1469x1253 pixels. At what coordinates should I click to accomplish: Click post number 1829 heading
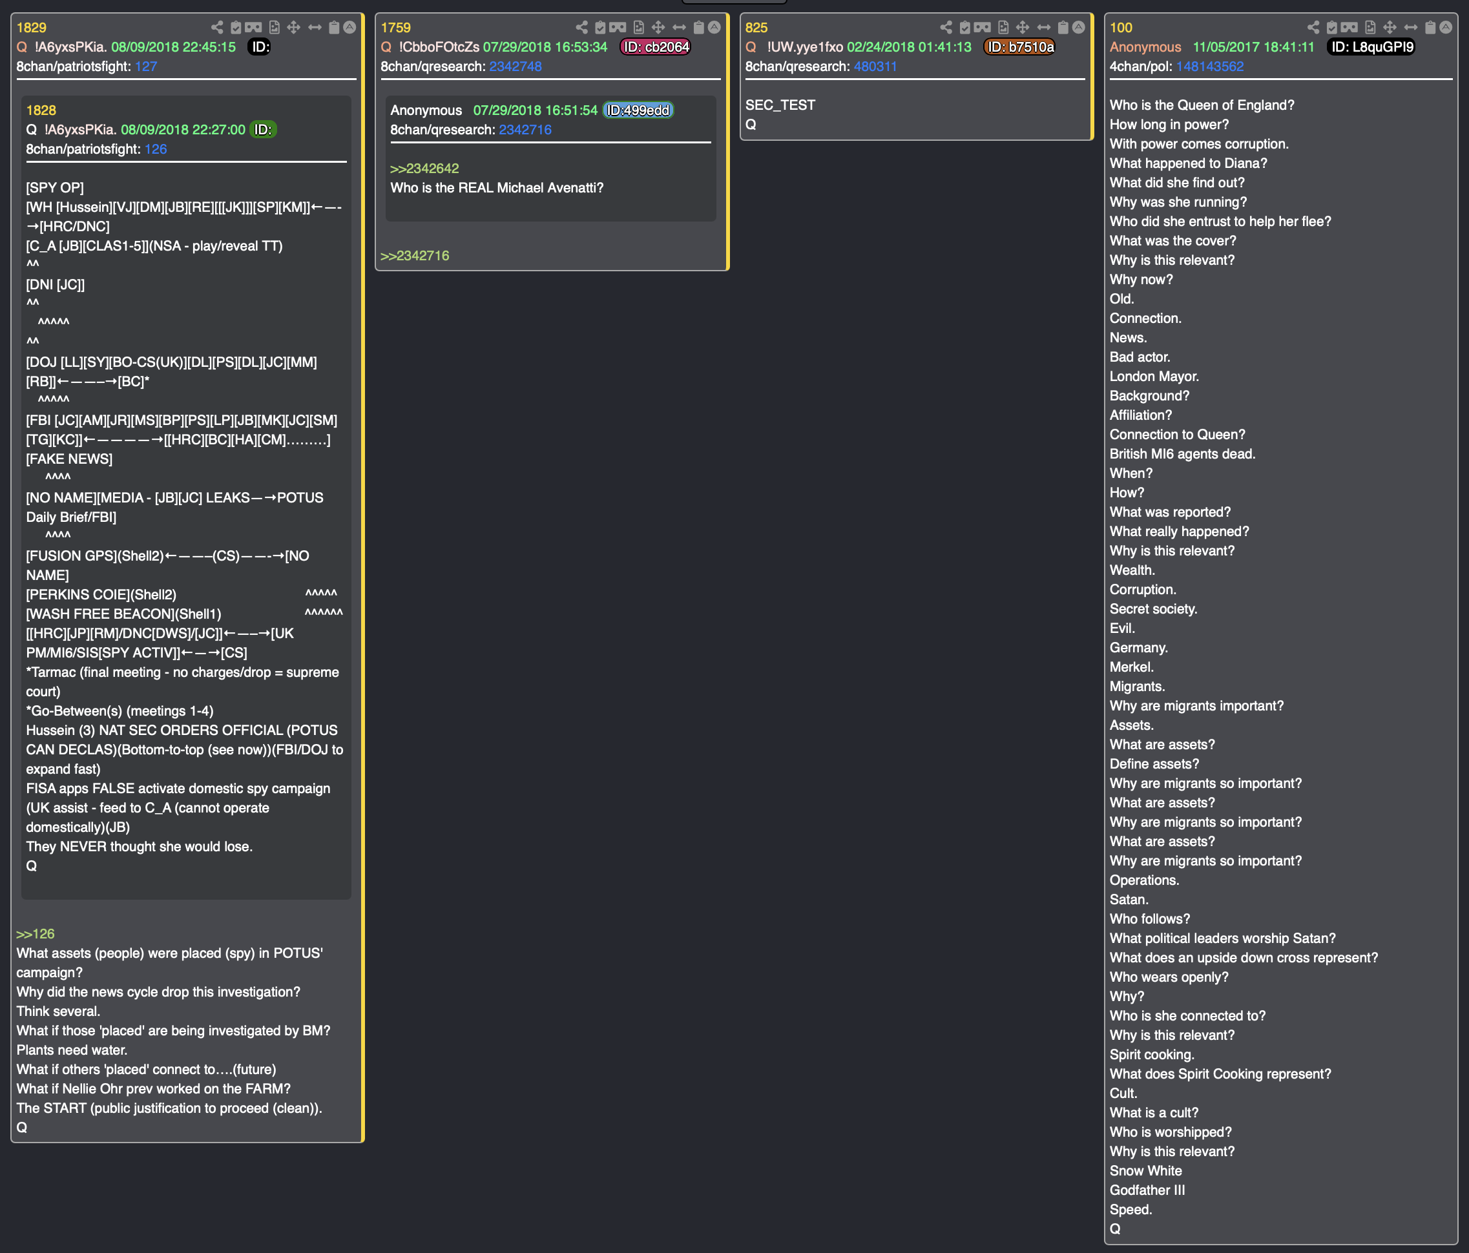31,28
